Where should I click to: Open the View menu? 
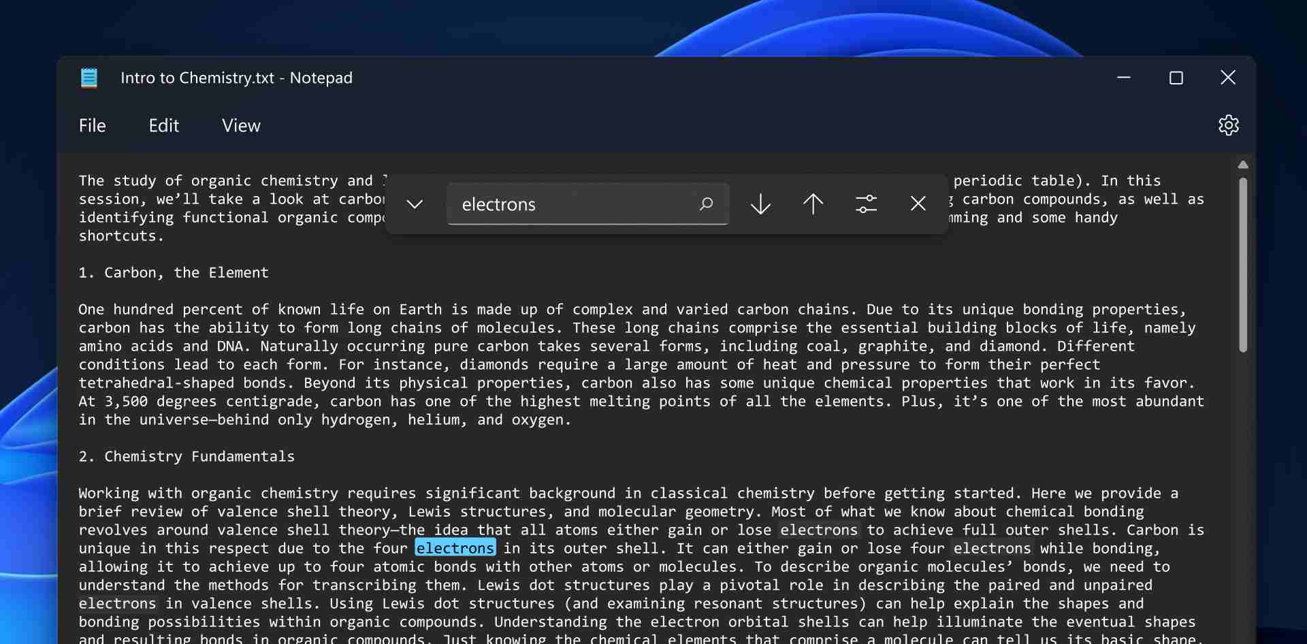click(x=241, y=125)
